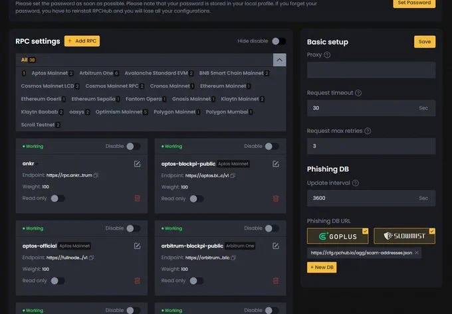
Task: Toggle Disable for arbitrum-blockpi-public
Action: tap(272, 228)
